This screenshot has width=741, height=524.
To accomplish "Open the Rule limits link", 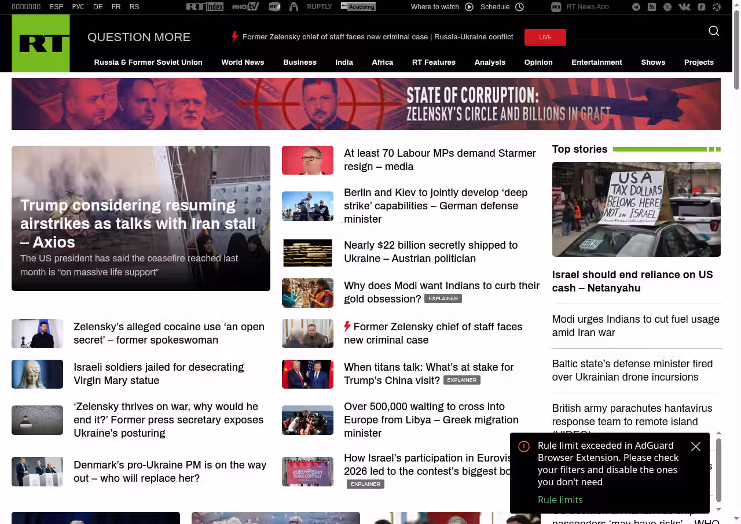I will 560,500.
